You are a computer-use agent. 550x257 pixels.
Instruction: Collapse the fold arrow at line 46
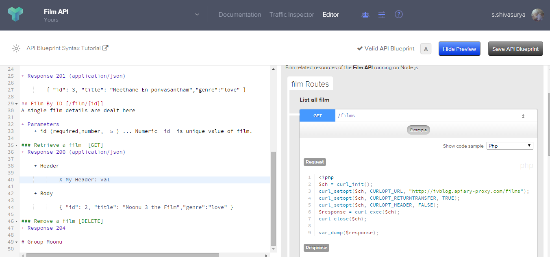(x=16, y=221)
